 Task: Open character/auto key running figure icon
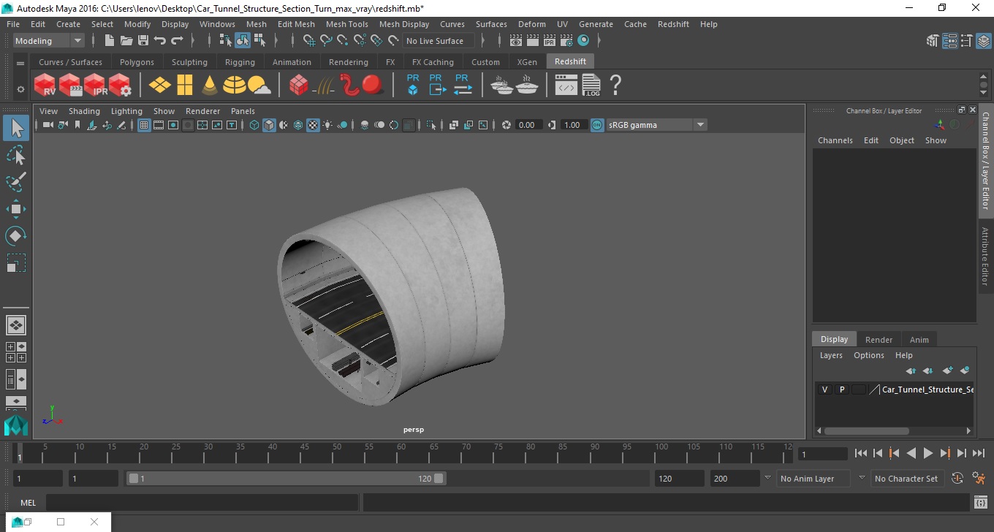click(x=979, y=479)
